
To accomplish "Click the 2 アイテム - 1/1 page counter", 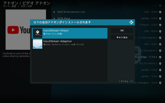I will [x=126, y=81].
